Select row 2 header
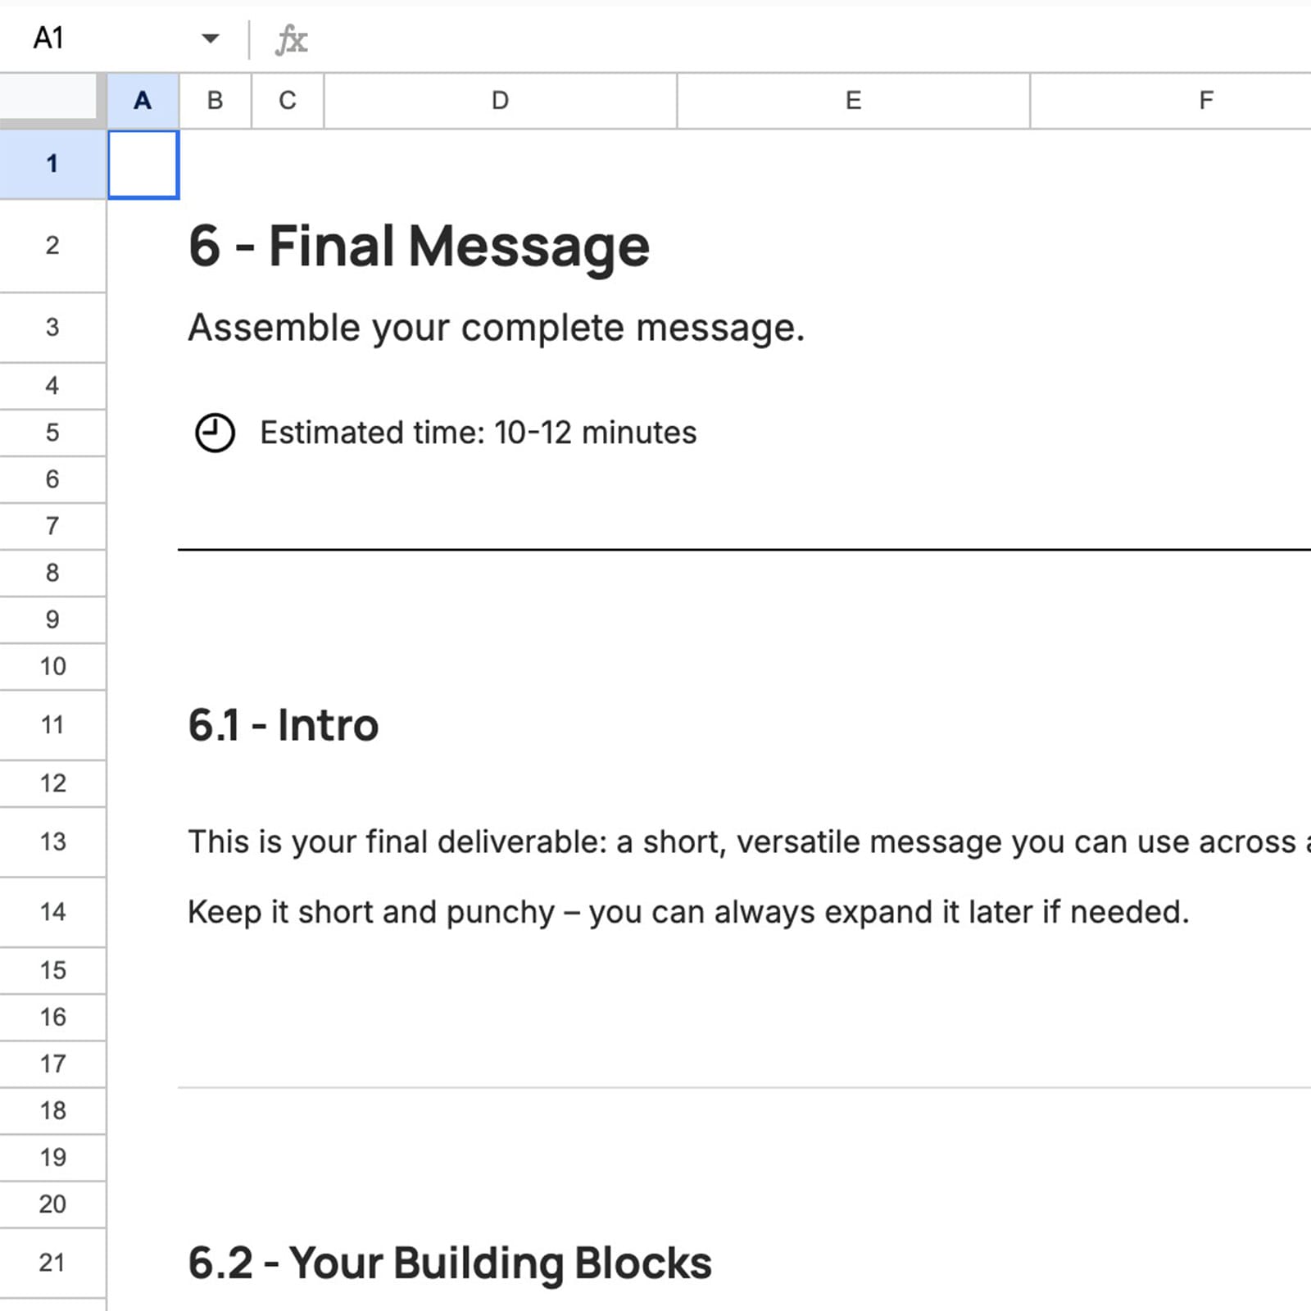 click(52, 245)
